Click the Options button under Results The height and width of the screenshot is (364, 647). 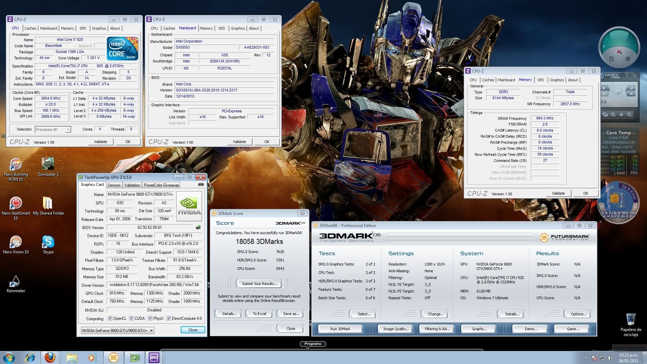578,314
